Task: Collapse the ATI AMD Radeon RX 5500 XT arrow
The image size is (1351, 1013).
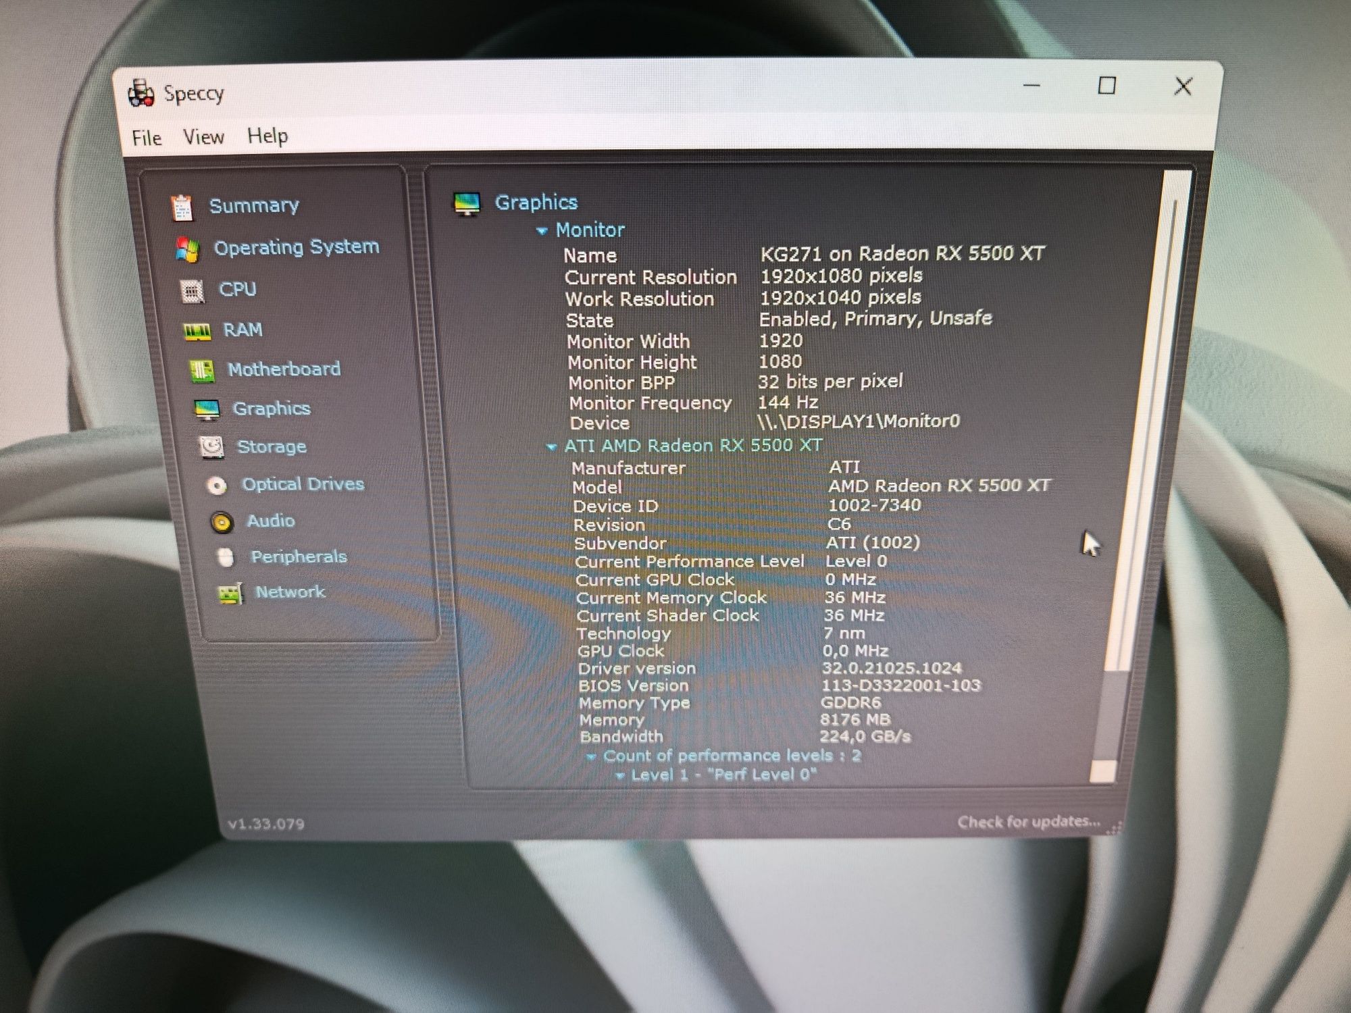Action: click(x=551, y=447)
